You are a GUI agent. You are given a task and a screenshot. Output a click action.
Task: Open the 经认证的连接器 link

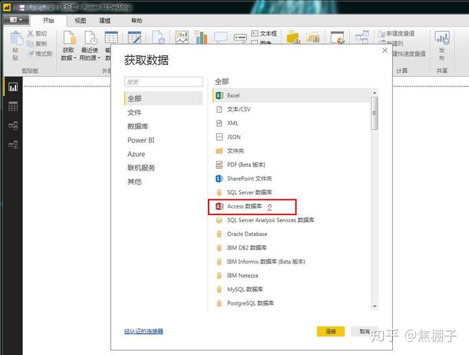[143, 331]
